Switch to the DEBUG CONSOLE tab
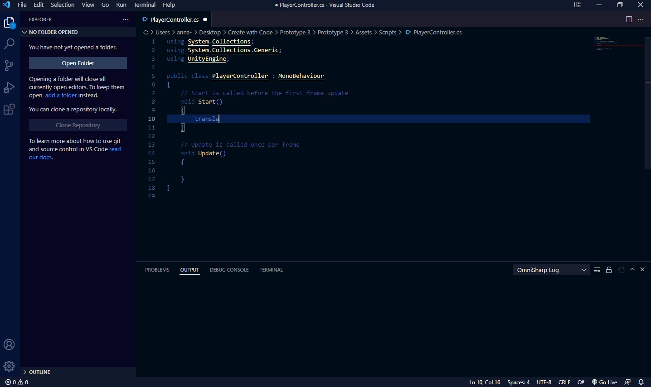This screenshot has height=387, width=651. click(229, 270)
